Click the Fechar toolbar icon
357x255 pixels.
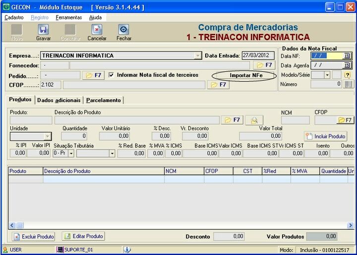coord(123,30)
